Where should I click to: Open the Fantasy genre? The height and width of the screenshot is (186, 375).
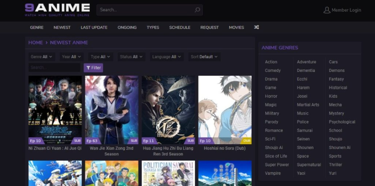click(336, 79)
